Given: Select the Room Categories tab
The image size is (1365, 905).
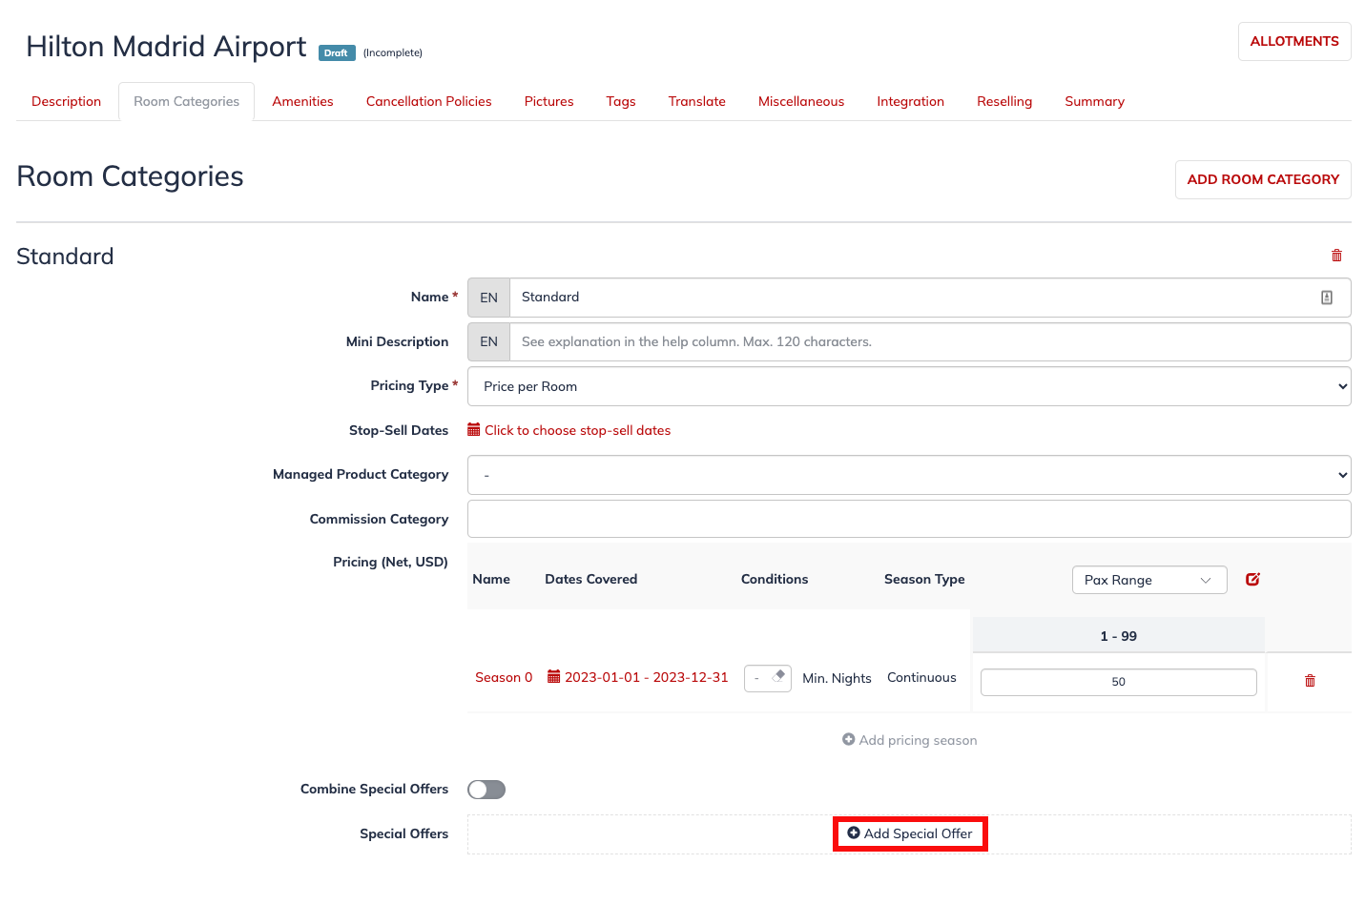Looking at the screenshot, I should [187, 101].
